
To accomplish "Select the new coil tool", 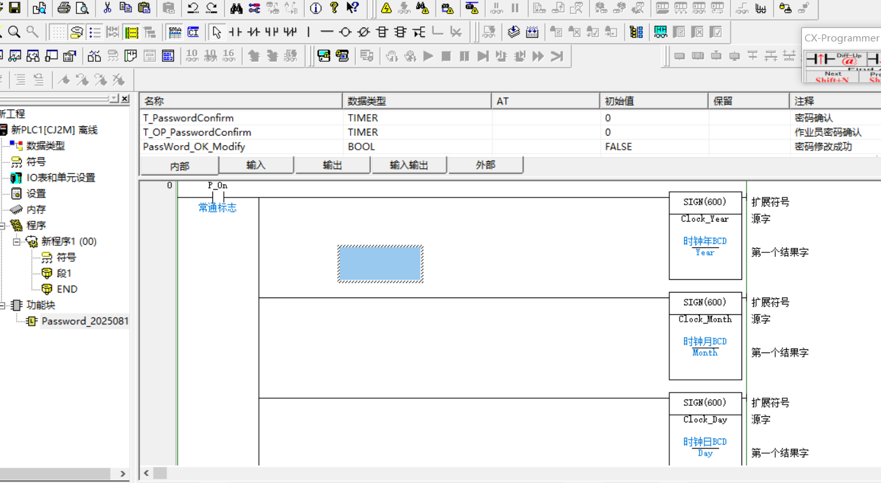I will pos(345,32).
